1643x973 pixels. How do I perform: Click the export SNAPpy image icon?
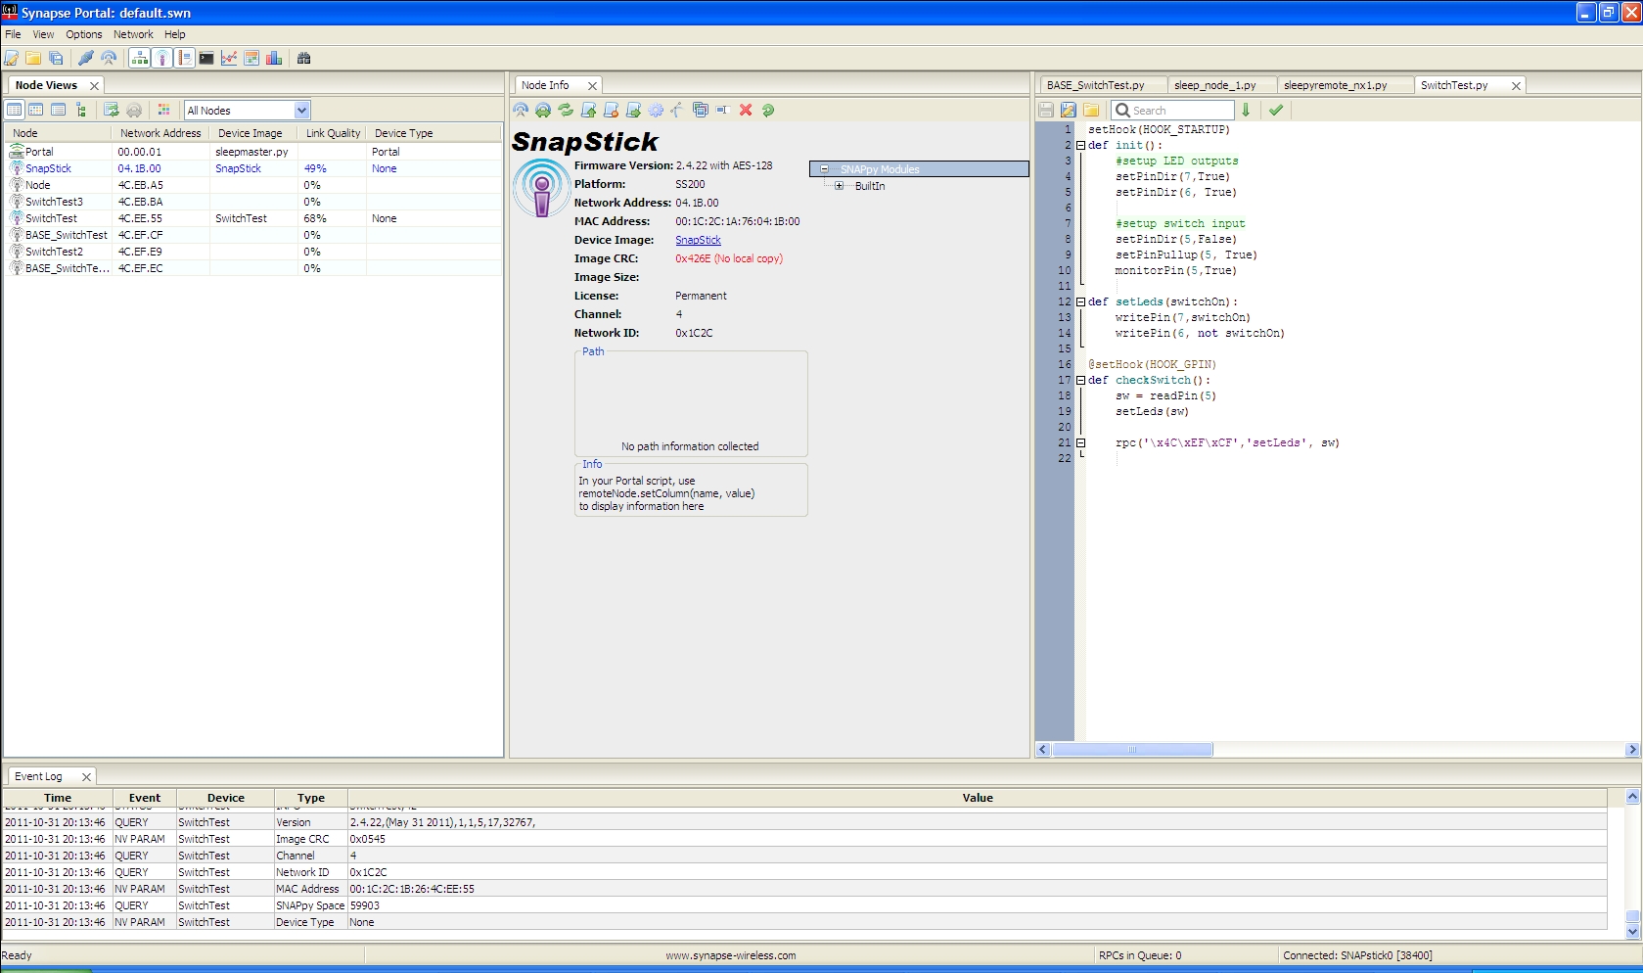coord(633,111)
